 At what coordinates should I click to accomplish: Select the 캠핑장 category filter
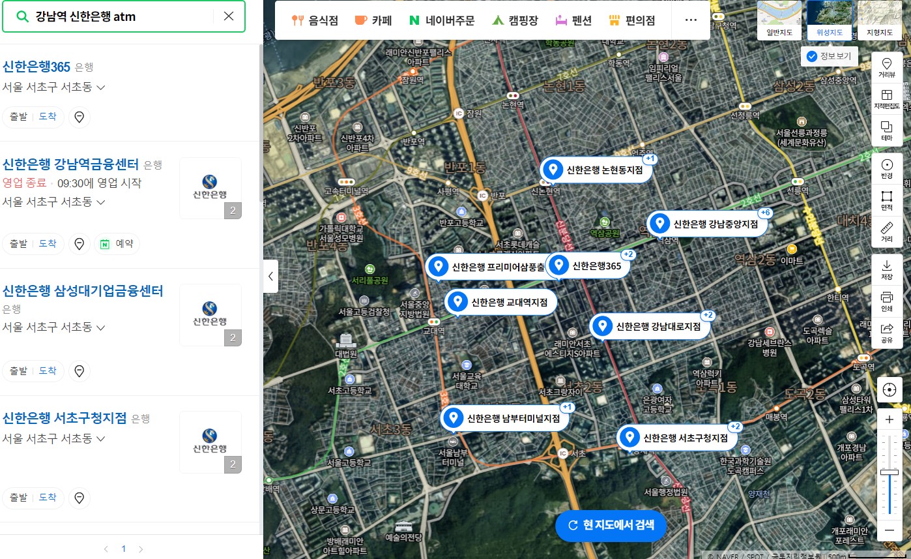tap(515, 20)
